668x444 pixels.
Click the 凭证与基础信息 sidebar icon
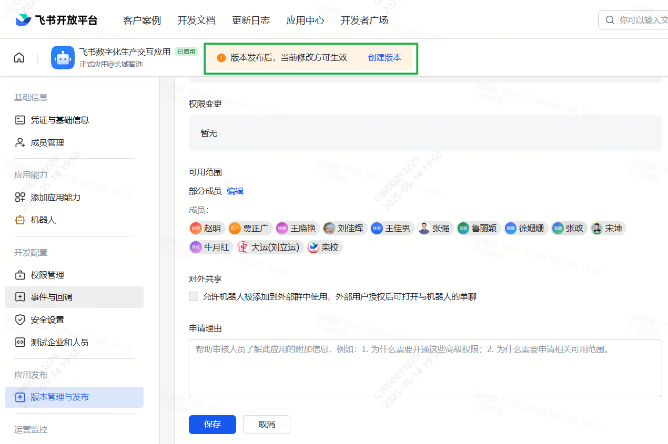[20, 120]
